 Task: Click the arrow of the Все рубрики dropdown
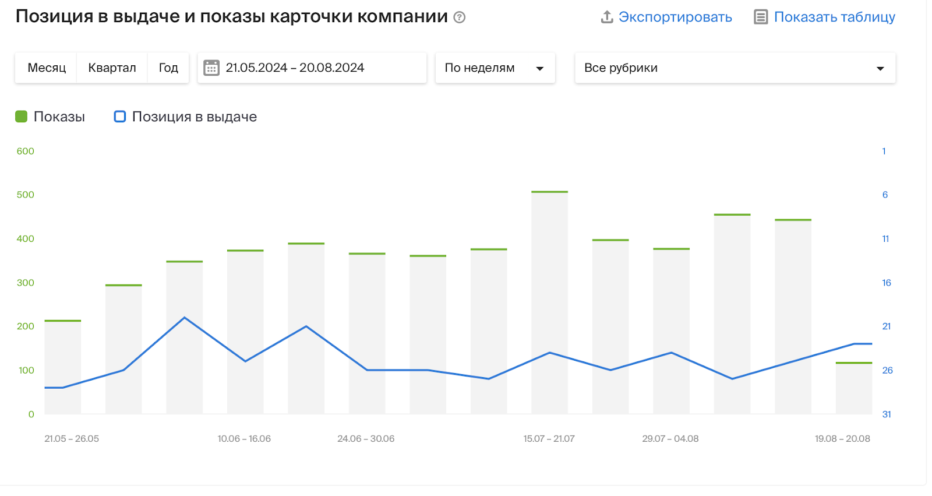880,68
